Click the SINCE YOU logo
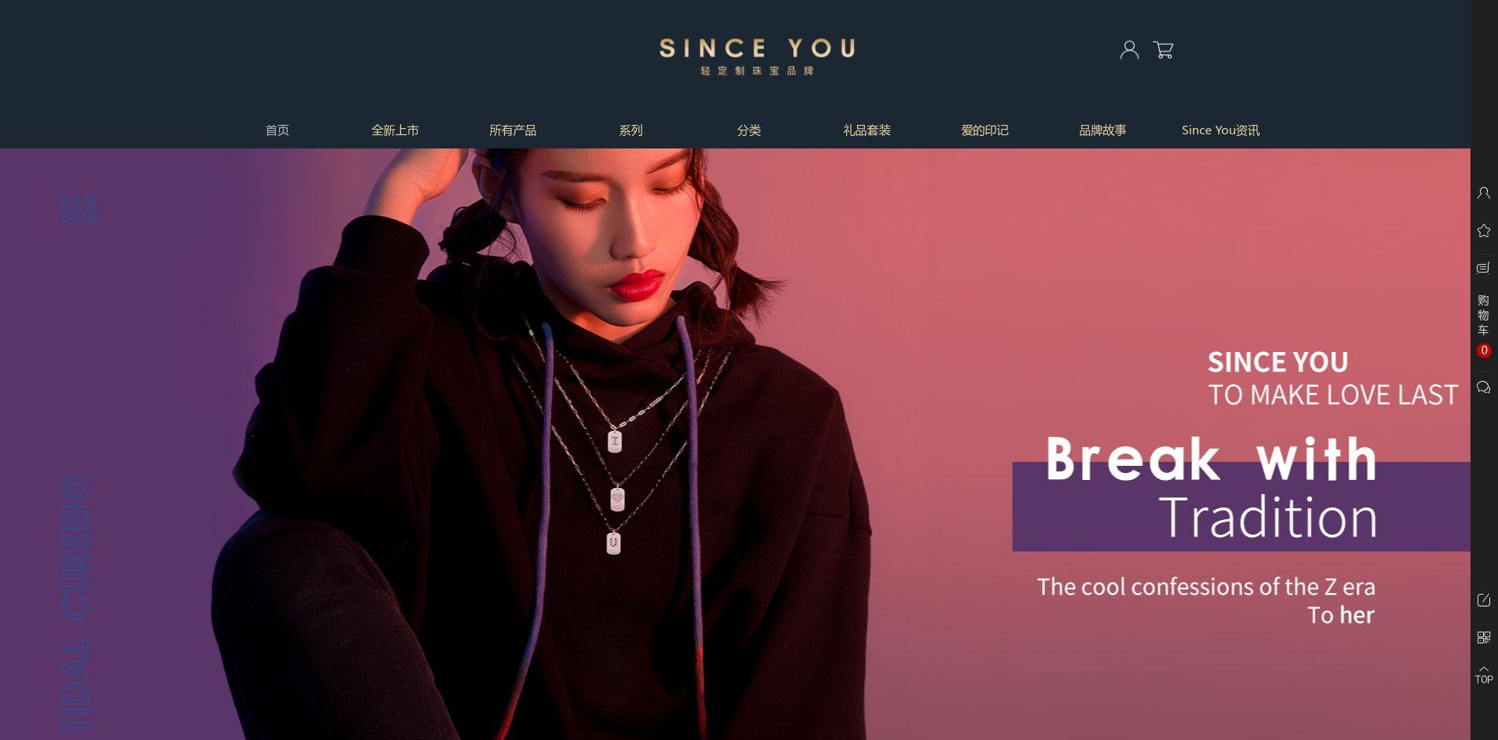 pyautogui.click(x=756, y=57)
